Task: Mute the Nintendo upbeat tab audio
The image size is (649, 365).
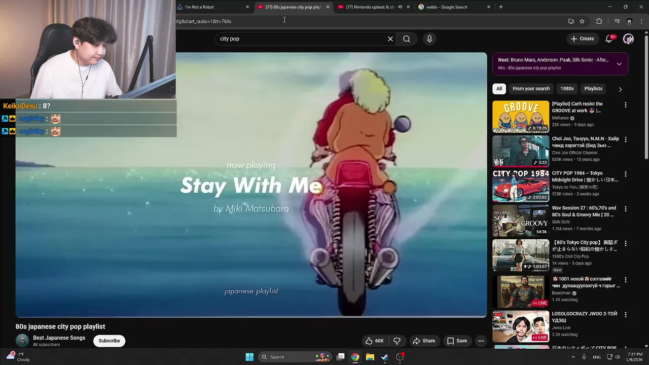Action: (x=400, y=7)
